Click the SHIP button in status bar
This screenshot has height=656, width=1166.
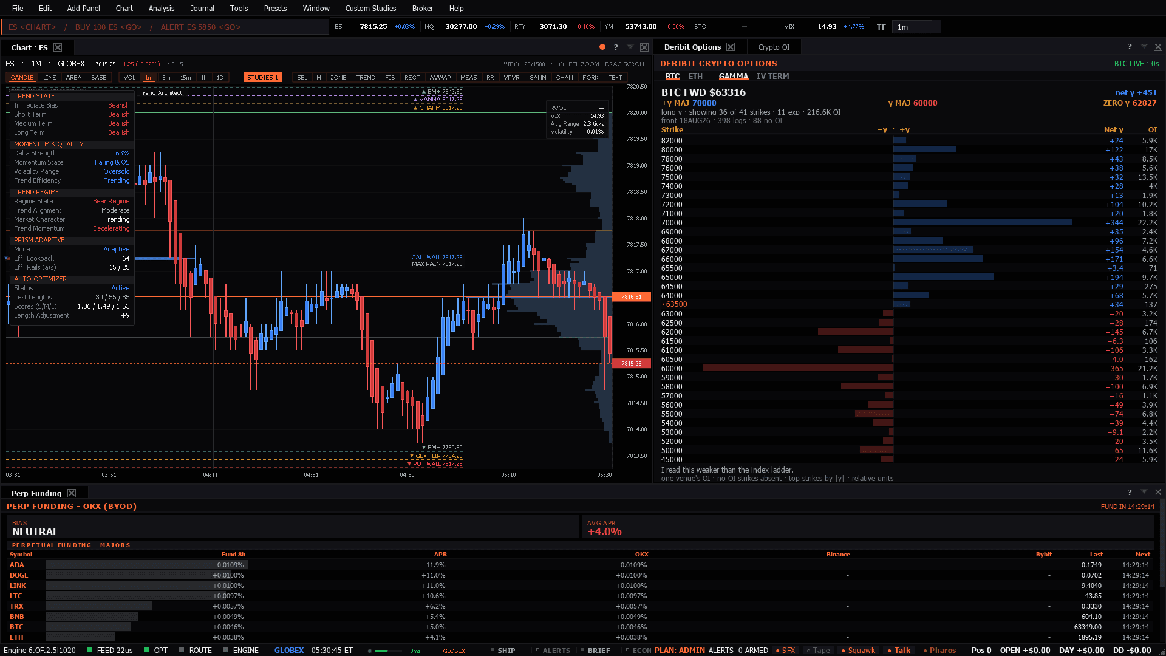[503, 650]
